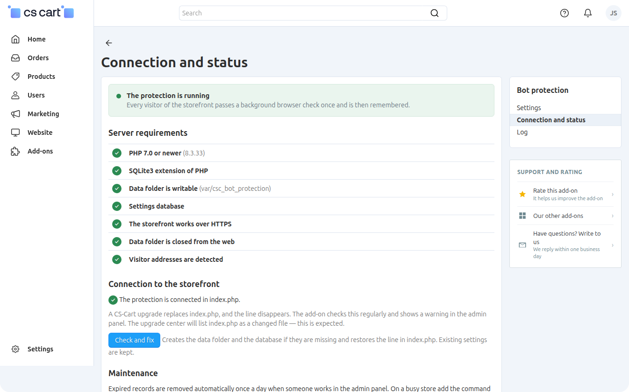Expand the Rate this add-on chevron
The width and height of the screenshot is (629, 392).
[613, 194]
